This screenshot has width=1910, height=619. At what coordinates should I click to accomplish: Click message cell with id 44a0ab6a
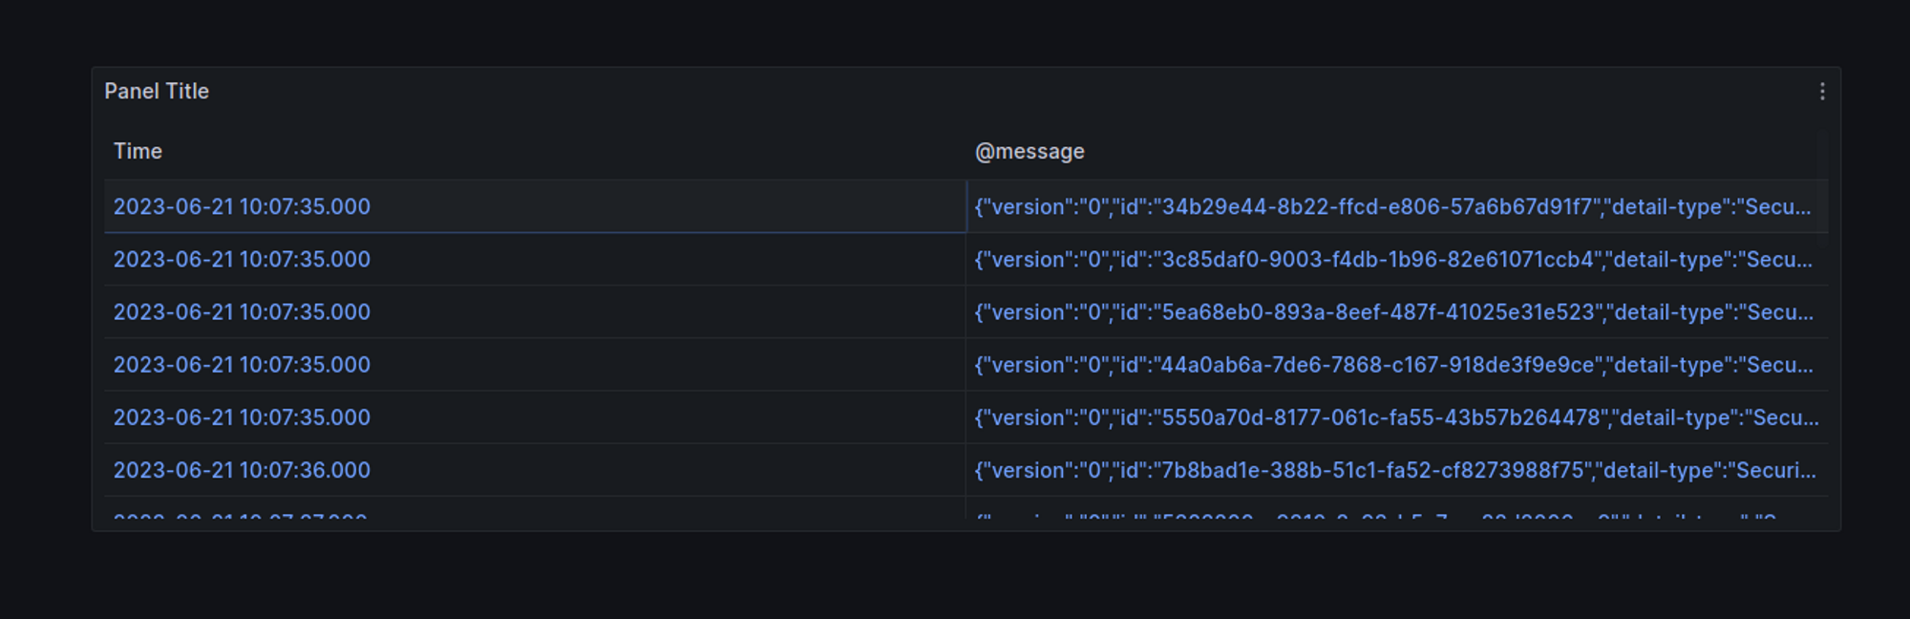(1392, 365)
